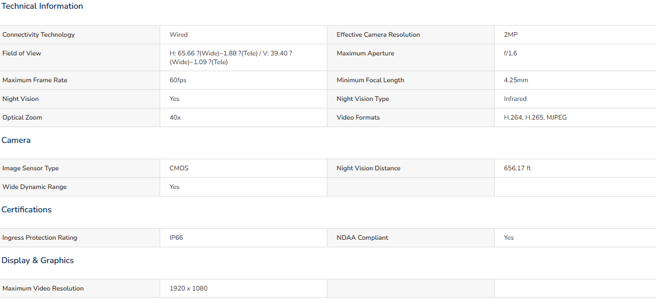Image resolution: width=656 pixels, height=301 pixels.
Task: Select the 4.25mm focal length value
Action: tap(516, 80)
